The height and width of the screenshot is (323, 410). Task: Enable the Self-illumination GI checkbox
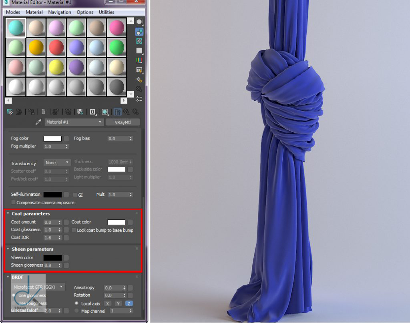75,195
